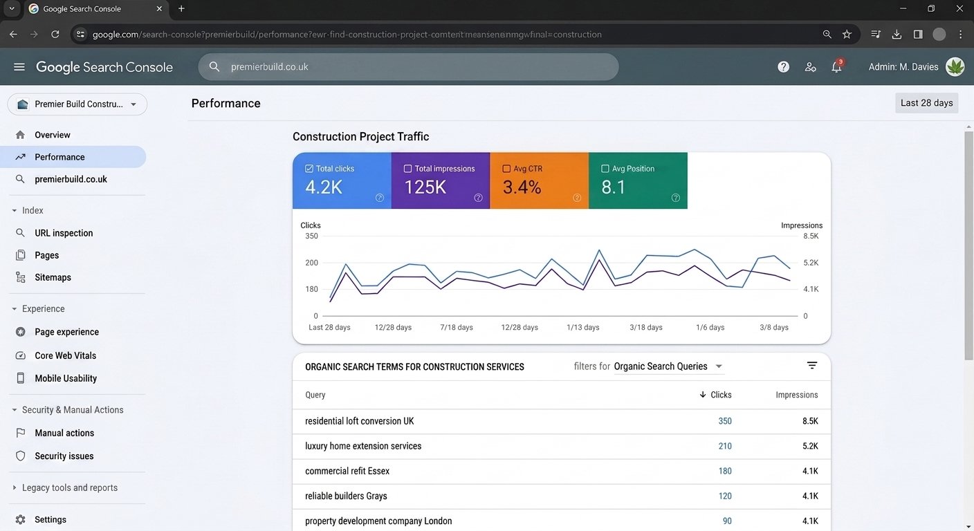Open query commercial refit Essex
This screenshot has width=974, height=531.
coord(347,471)
